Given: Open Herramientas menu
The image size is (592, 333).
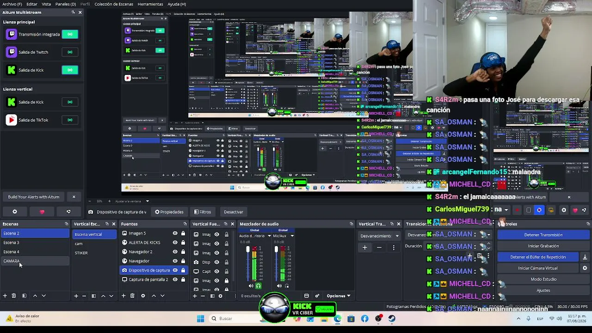Looking at the screenshot, I should [150, 4].
